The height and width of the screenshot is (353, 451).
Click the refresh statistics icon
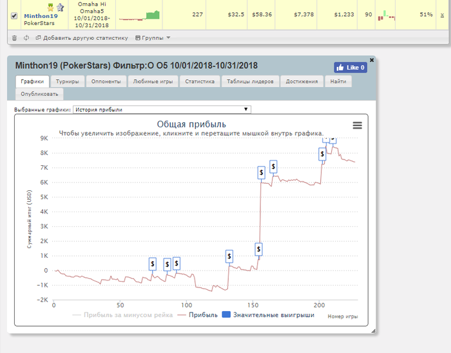click(26, 38)
